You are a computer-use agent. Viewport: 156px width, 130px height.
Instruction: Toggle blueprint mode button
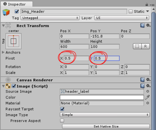point(137,46)
